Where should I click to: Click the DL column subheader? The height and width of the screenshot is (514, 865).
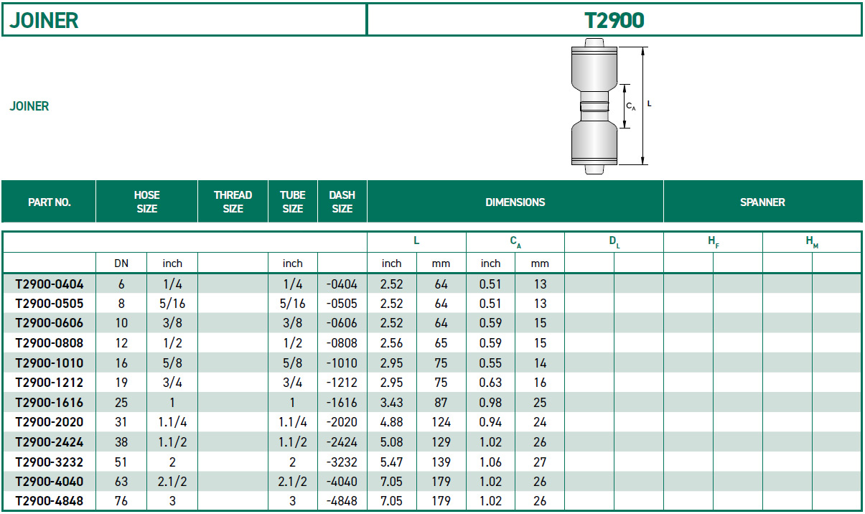point(614,243)
